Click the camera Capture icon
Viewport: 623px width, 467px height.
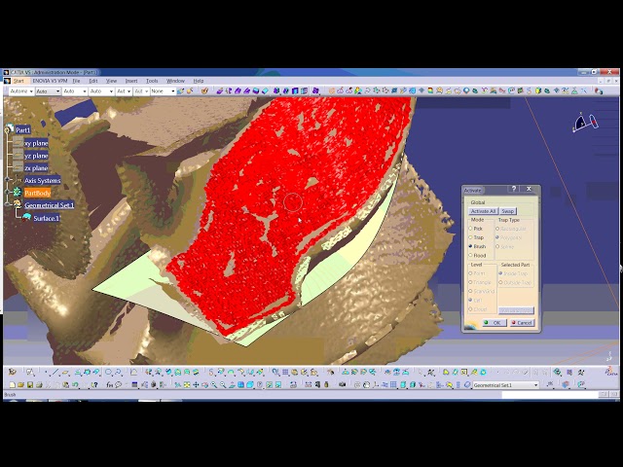click(x=342, y=385)
